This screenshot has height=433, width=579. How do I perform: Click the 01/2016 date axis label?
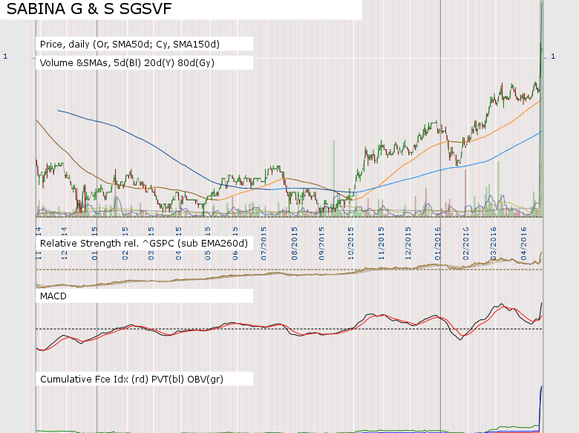438,244
